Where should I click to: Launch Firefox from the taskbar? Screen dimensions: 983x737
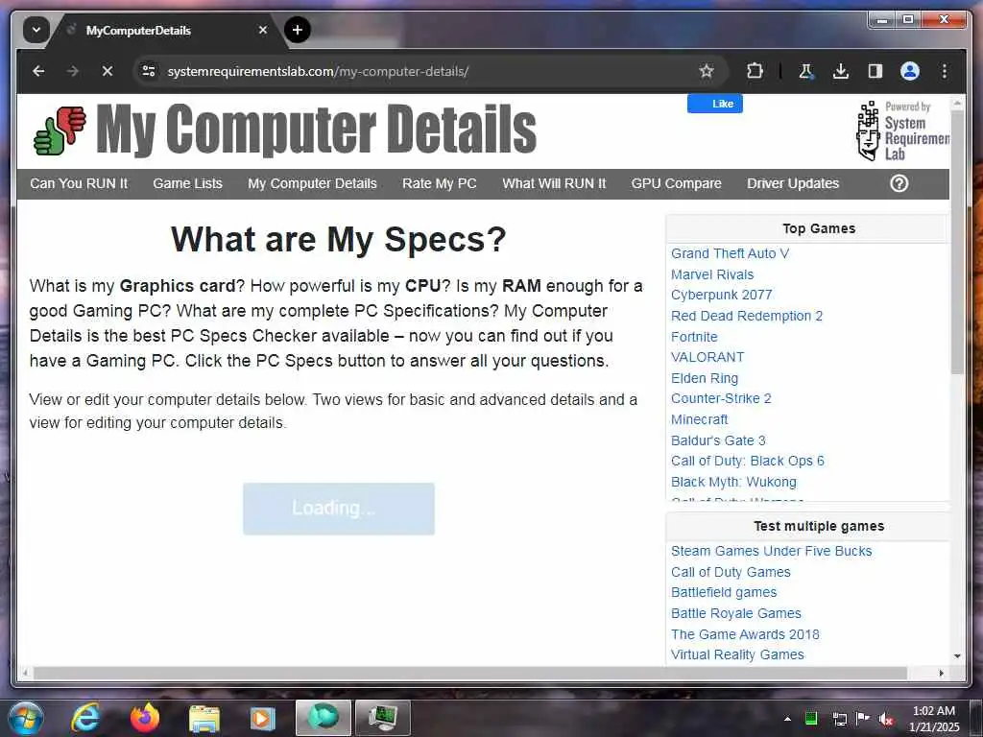tap(145, 718)
